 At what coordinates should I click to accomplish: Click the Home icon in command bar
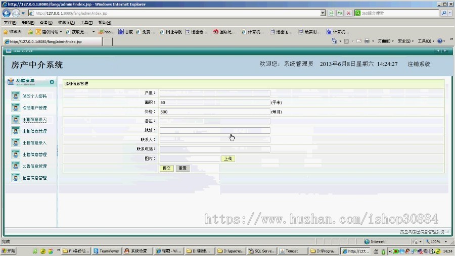click(x=334, y=41)
